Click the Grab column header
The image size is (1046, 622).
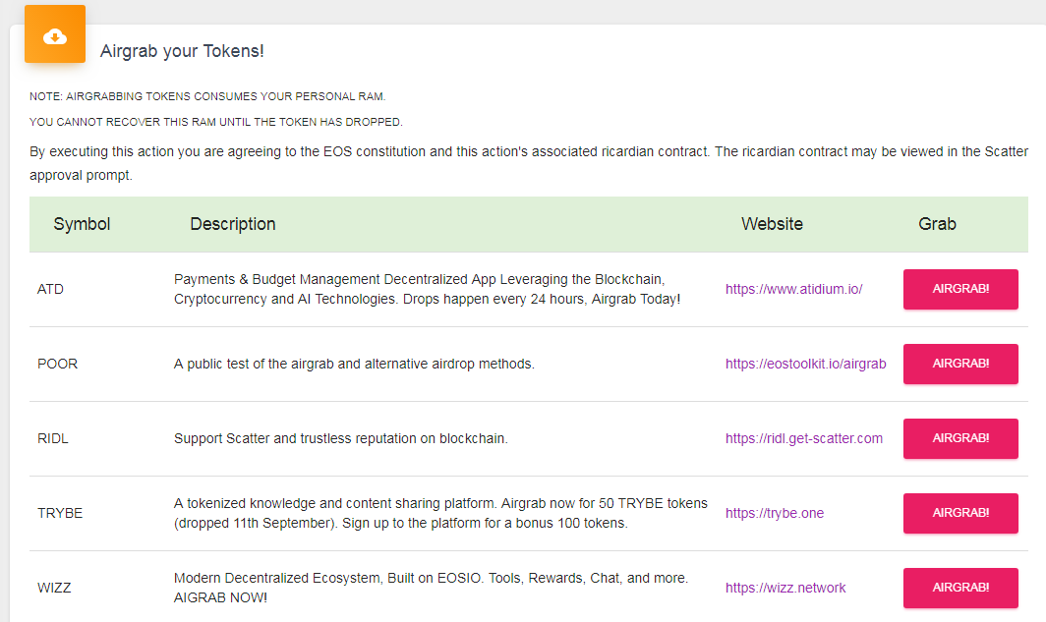click(x=937, y=224)
